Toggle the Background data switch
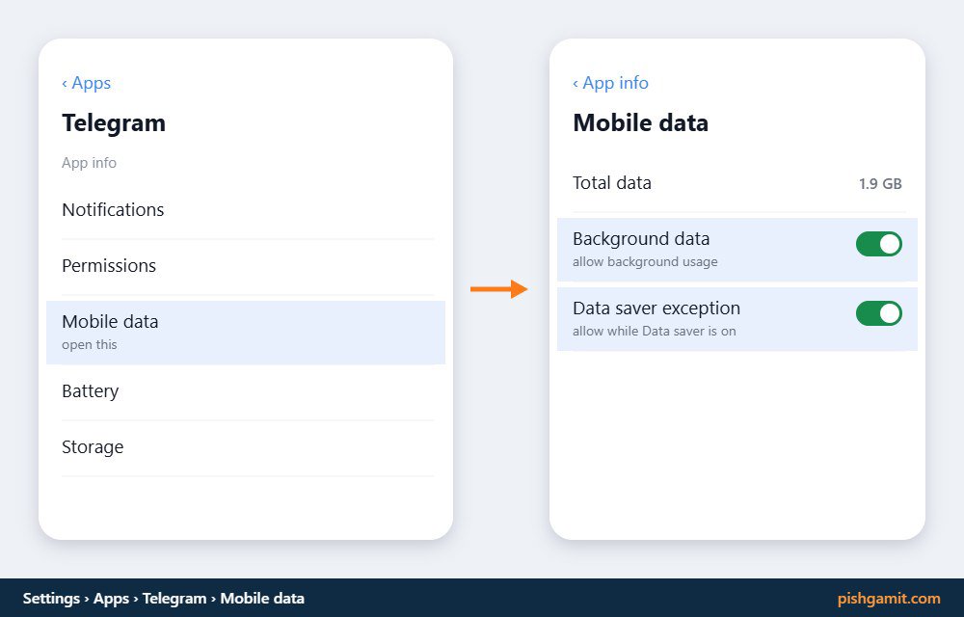Viewport: 964px width, 617px height. coord(879,244)
